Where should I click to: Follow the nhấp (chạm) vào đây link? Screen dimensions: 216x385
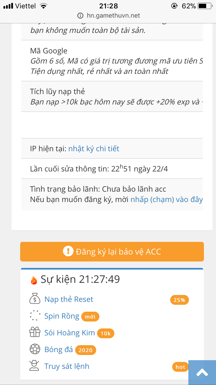point(166,199)
